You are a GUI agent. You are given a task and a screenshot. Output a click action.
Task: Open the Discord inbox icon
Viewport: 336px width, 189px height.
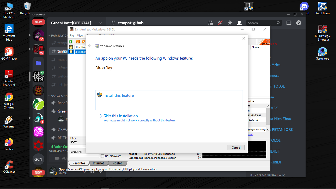[x=289, y=23]
